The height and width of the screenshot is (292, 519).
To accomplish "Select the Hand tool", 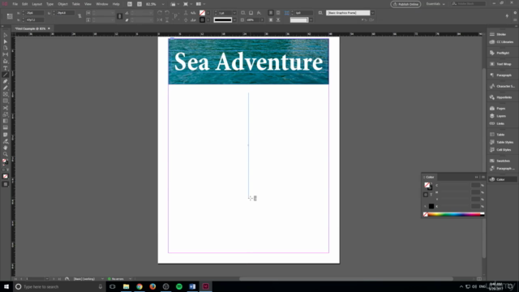I will [x=6, y=148].
